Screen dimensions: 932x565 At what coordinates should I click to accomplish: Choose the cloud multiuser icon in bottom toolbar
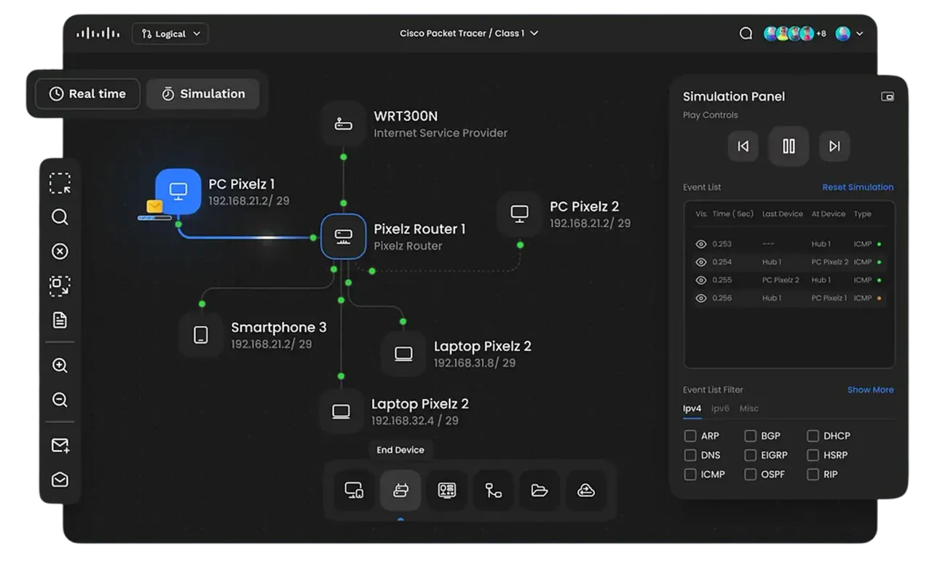click(x=586, y=490)
